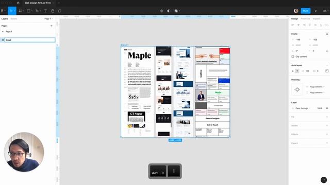Click the Resize to fit icon
Image resolution: width=330 pixels, height=185 pixels.
coord(327,34)
